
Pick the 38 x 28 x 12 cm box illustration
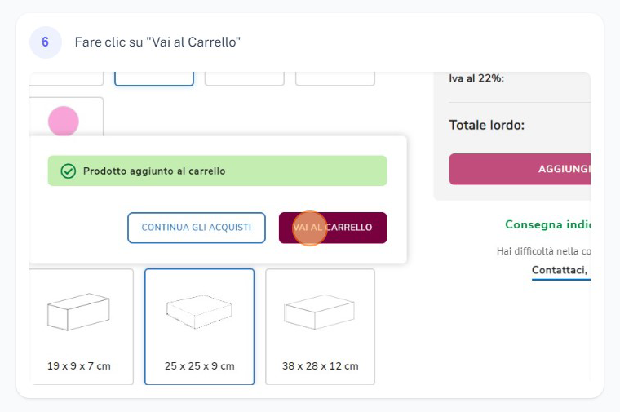click(x=320, y=312)
